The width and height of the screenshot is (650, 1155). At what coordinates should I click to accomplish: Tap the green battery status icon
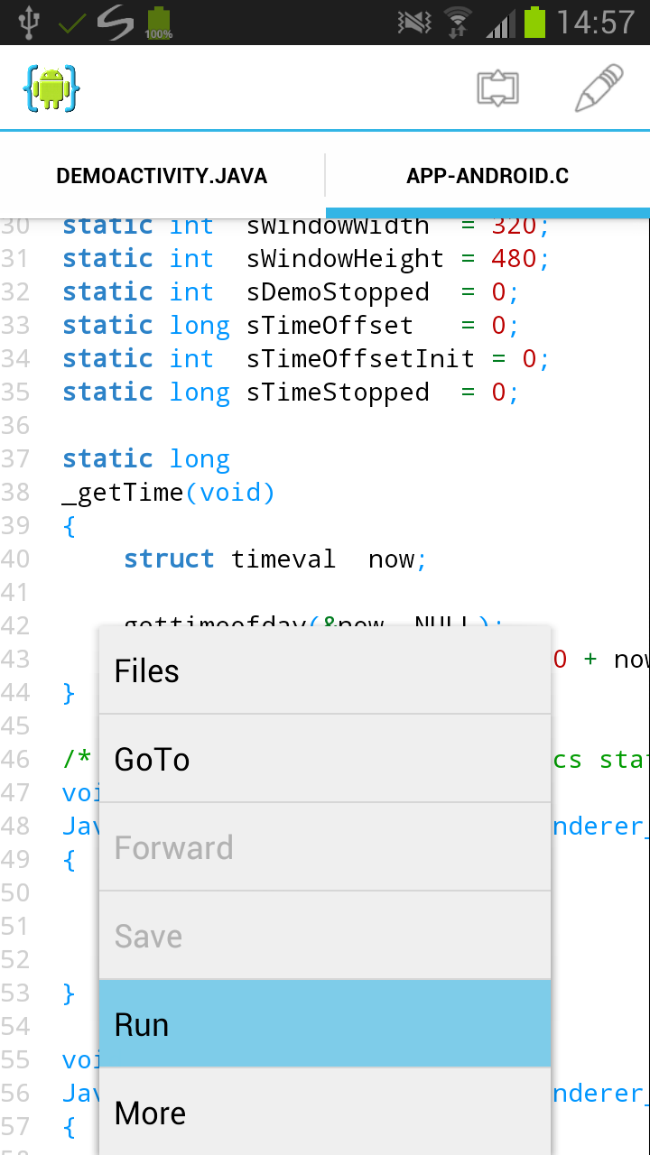534,22
